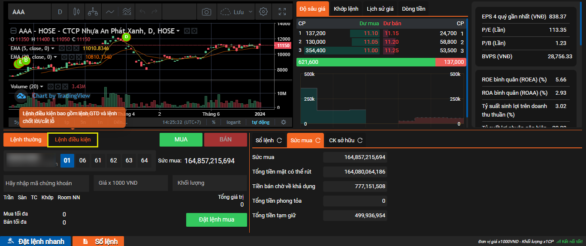Switch to the Dòng tiền tab
This screenshot has height=246, width=586.
click(414, 9)
